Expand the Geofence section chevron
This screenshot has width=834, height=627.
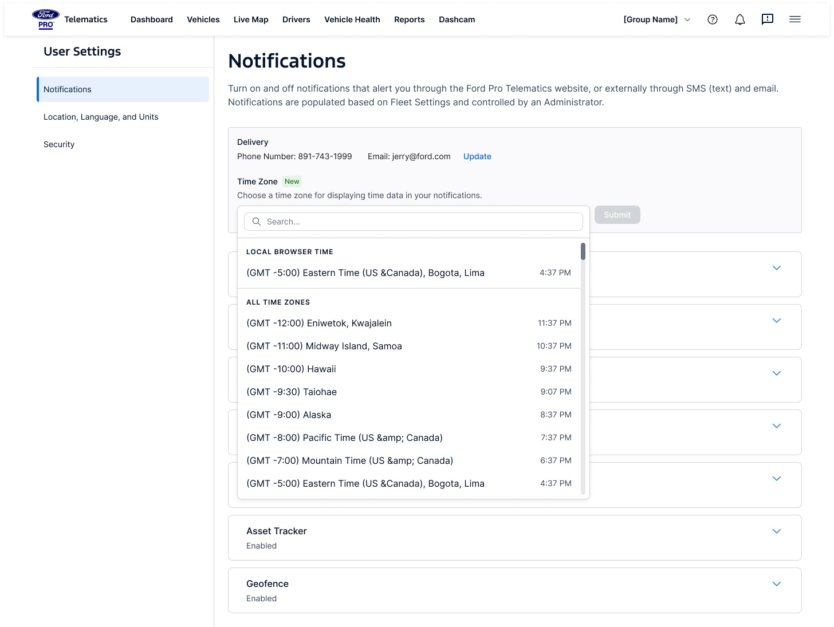pyautogui.click(x=777, y=583)
